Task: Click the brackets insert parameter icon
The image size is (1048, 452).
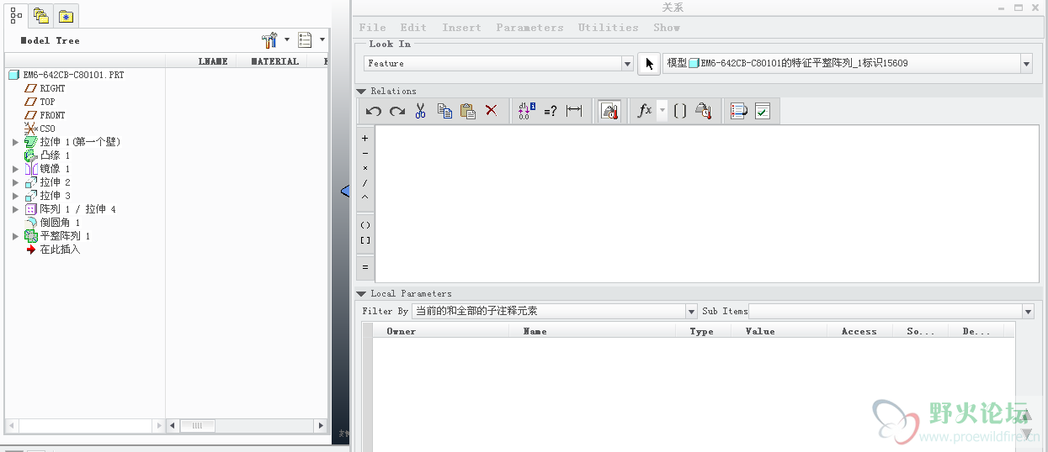Action: (681, 111)
